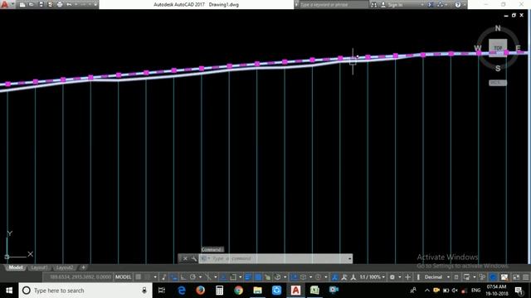The height and width of the screenshot is (298, 531).
Task: Toggle Isometric Drafting in status bar
Action: click(208, 277)
